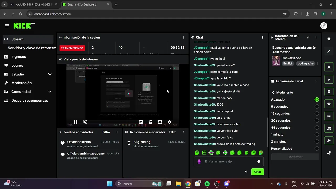Toggle wrench stream info icon in right sidebar

pos(329,140)
